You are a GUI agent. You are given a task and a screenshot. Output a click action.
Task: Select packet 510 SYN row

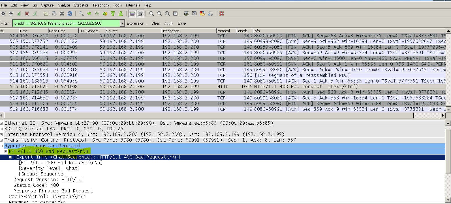tap(223, 58)
